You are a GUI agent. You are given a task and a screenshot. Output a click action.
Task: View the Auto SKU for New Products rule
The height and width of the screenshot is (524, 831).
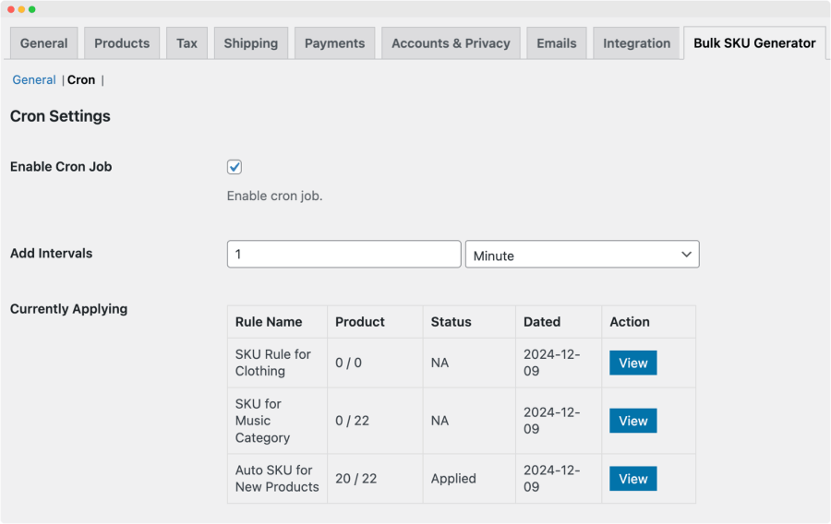[x=632, y=479]
